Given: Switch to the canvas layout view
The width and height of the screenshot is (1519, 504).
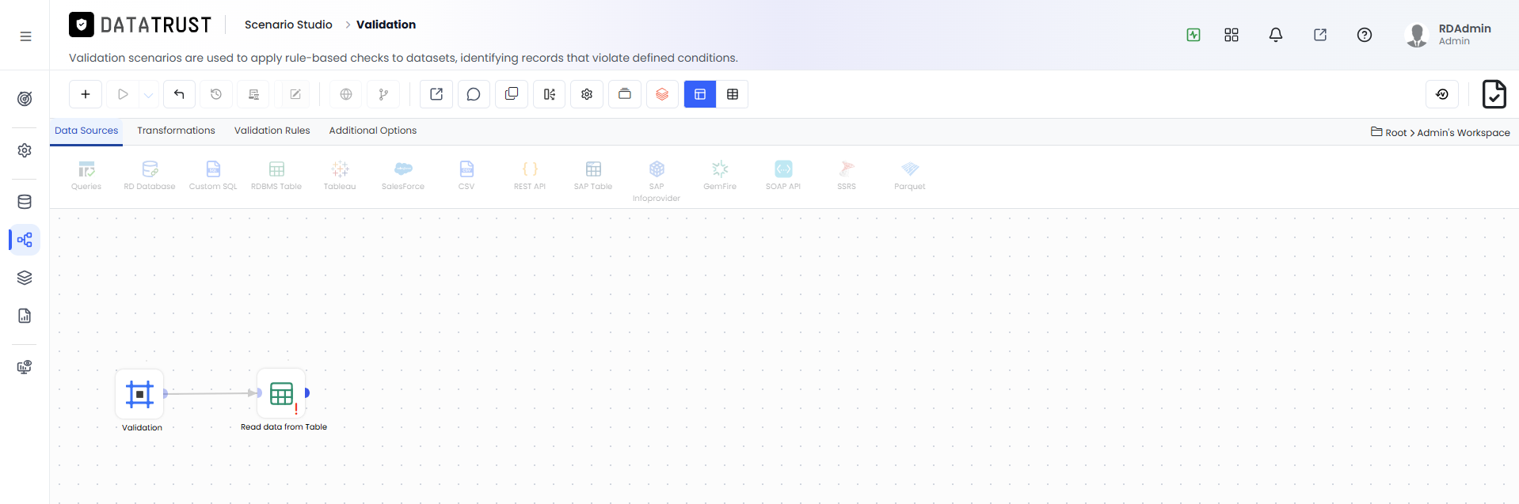Looking at the screenshot, I should coord(700,94).
